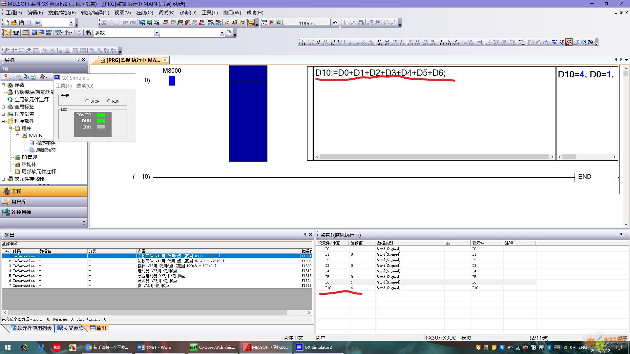Click the binoculars find device icon
Screen dimensions: 630x354
[88, 33]
